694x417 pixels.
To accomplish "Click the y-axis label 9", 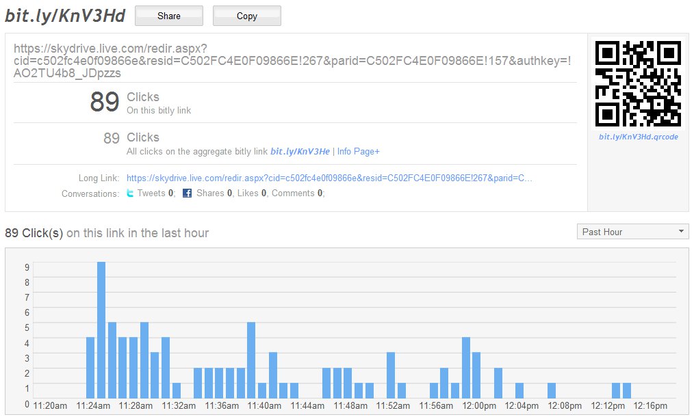I will (x=27, y=267).
